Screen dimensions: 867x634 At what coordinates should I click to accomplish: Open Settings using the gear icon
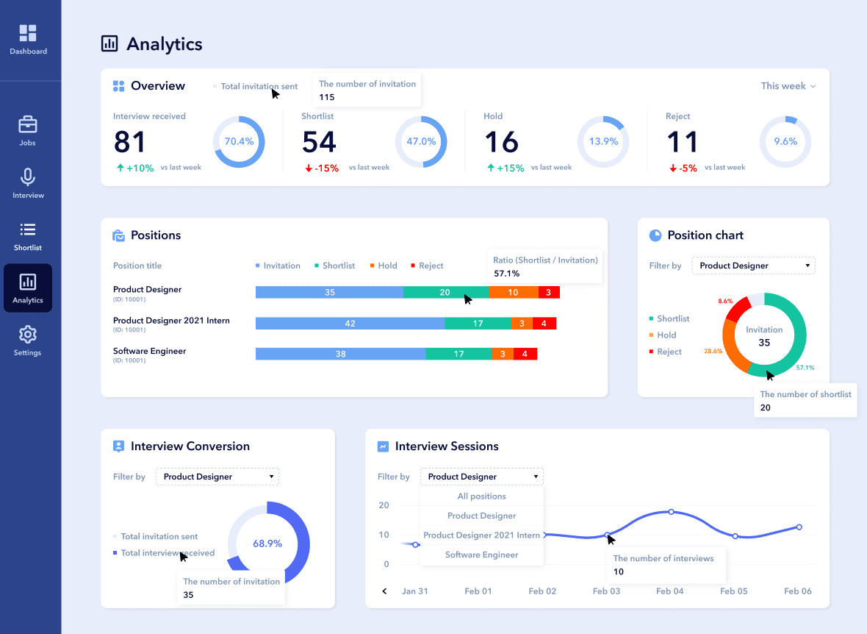[28, 335]
